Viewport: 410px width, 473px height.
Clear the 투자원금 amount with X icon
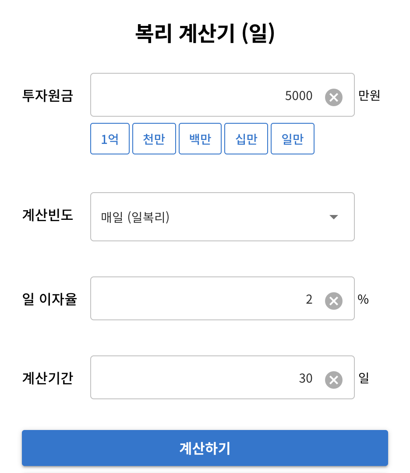tap(333, 97)
